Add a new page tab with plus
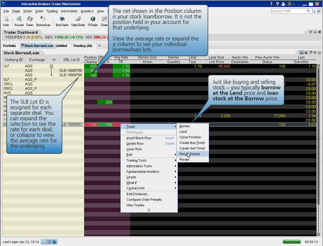Image resolution: width=323 pixels, height=246 pixels. pos(99,46)
